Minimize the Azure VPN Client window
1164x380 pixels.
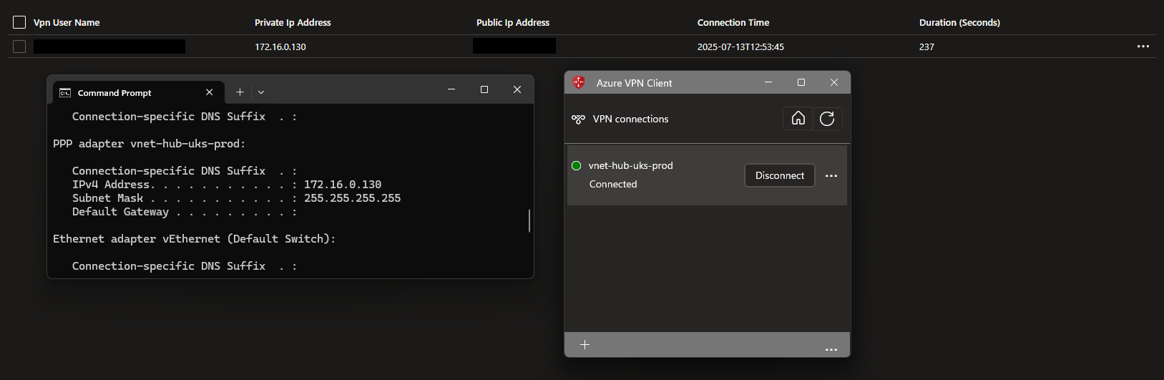(768, 82)
